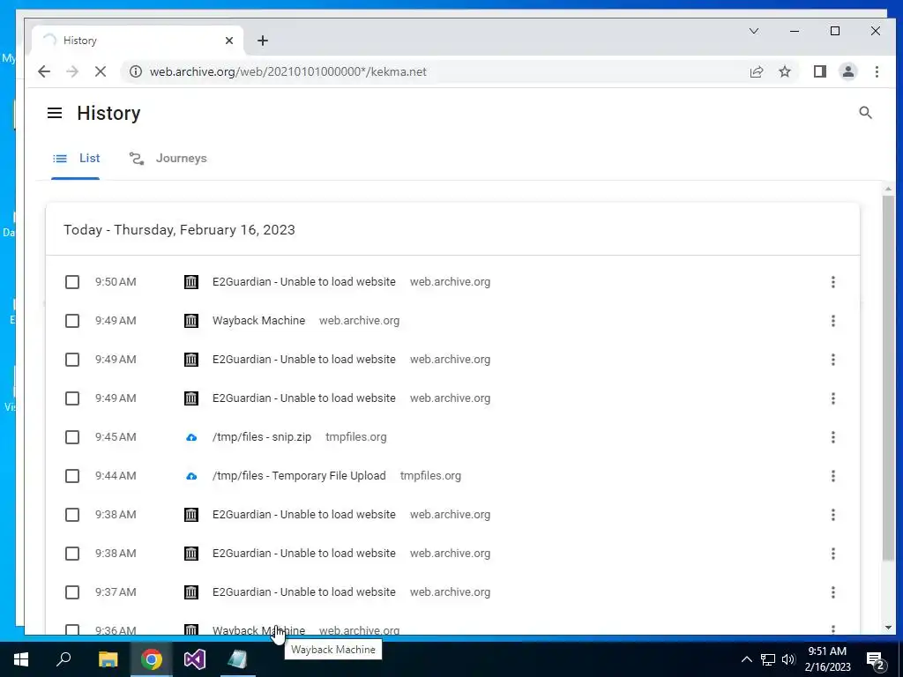This screenshot has width=903, height=677.
Task: Click 'Today - Thursday, February 16, 2023' heading
Action: (x=179, y=230)
